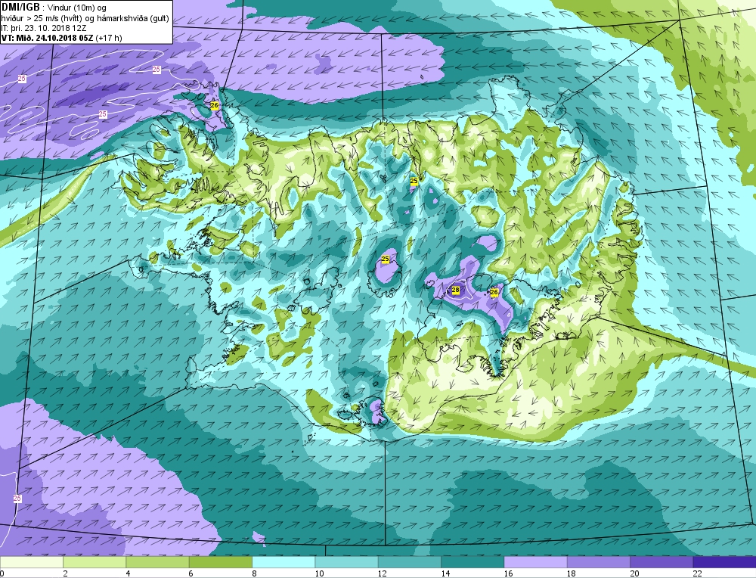Select the 20–22 m/s violet legend swatch

pos(661,562)
